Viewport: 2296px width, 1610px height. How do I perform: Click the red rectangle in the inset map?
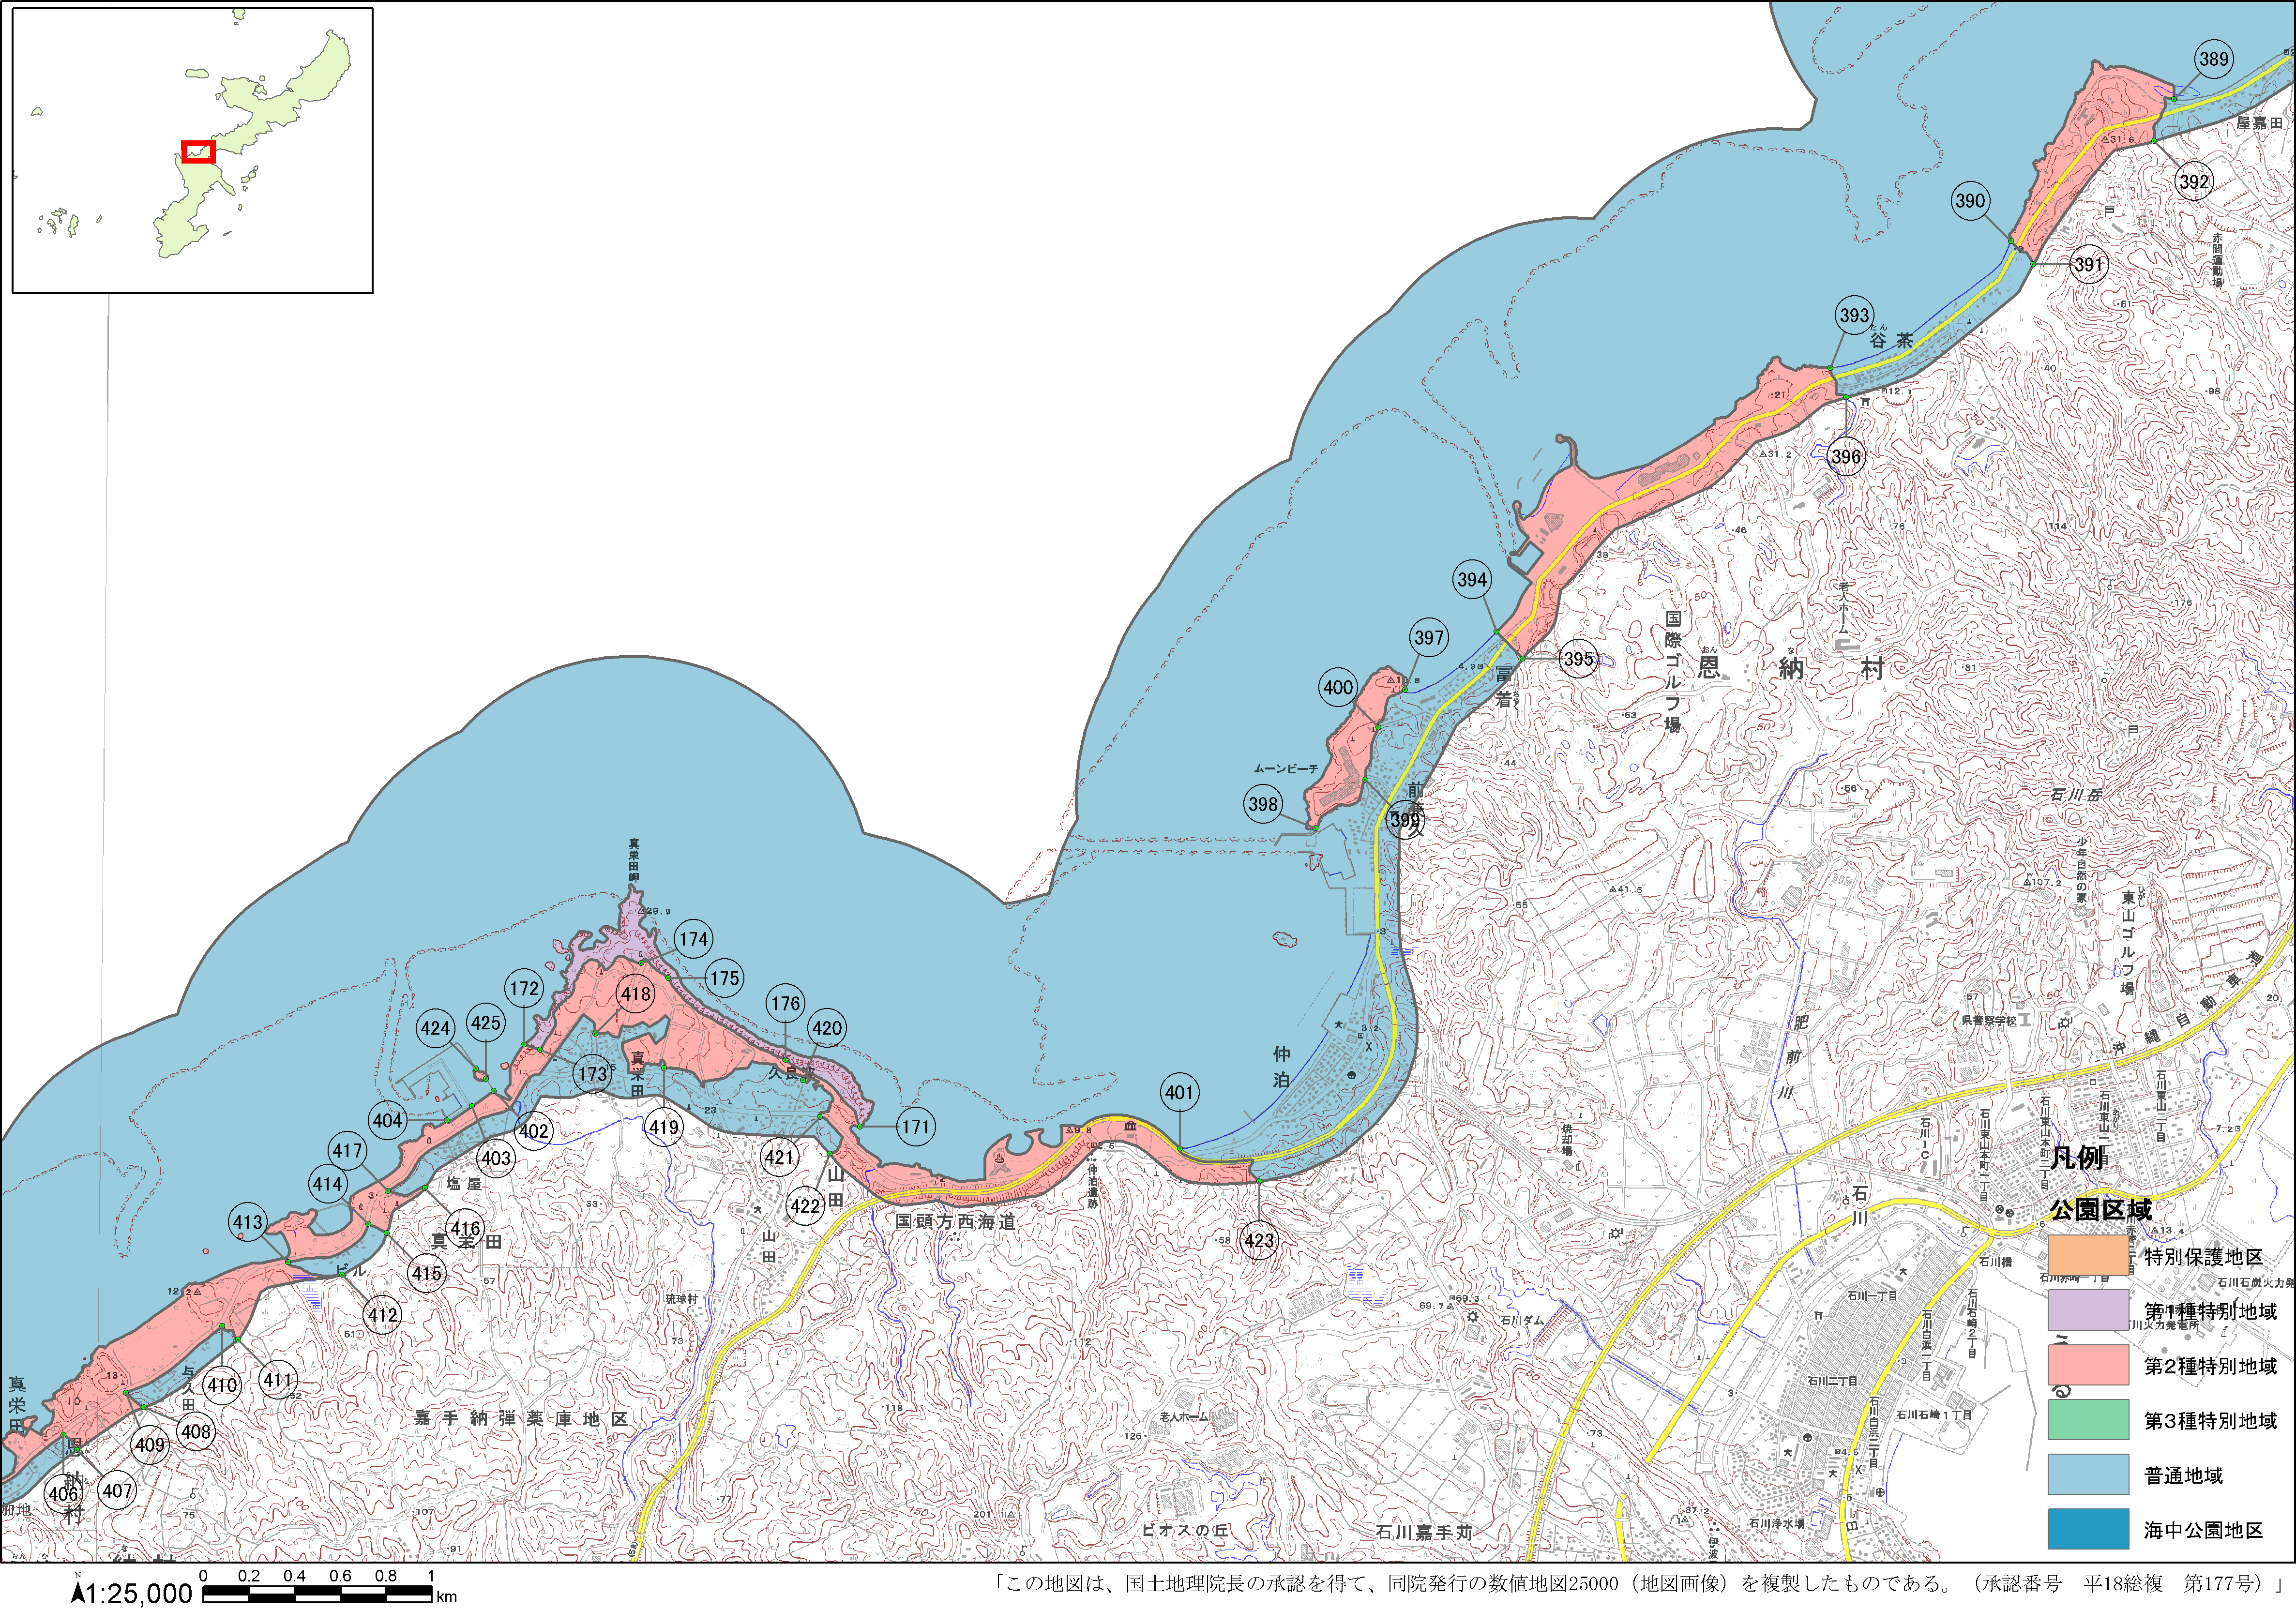coord(199,152)
